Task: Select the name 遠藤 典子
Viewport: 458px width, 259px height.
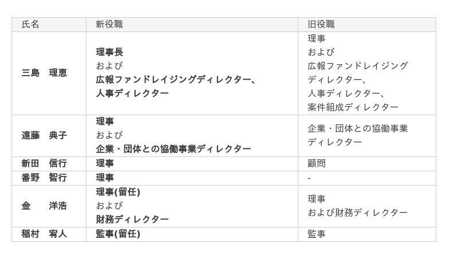Action: point(44,135)
